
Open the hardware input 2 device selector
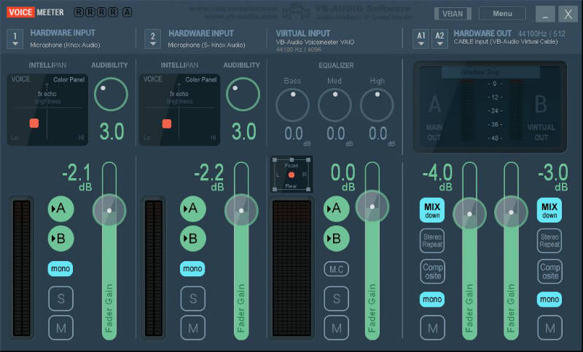click(x=152, y=39)
